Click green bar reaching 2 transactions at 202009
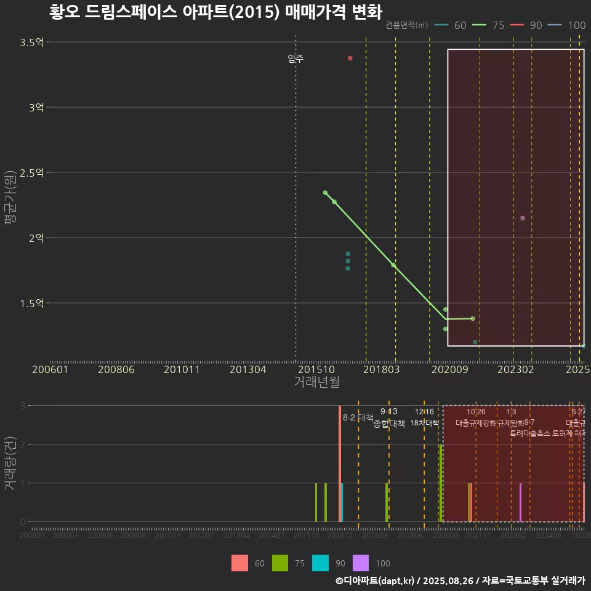The height and width of the screenshot is (591, 591). tap(441, 483)
